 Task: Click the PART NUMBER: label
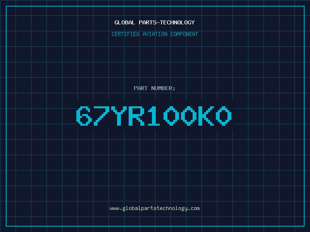[x=154, y=88]
